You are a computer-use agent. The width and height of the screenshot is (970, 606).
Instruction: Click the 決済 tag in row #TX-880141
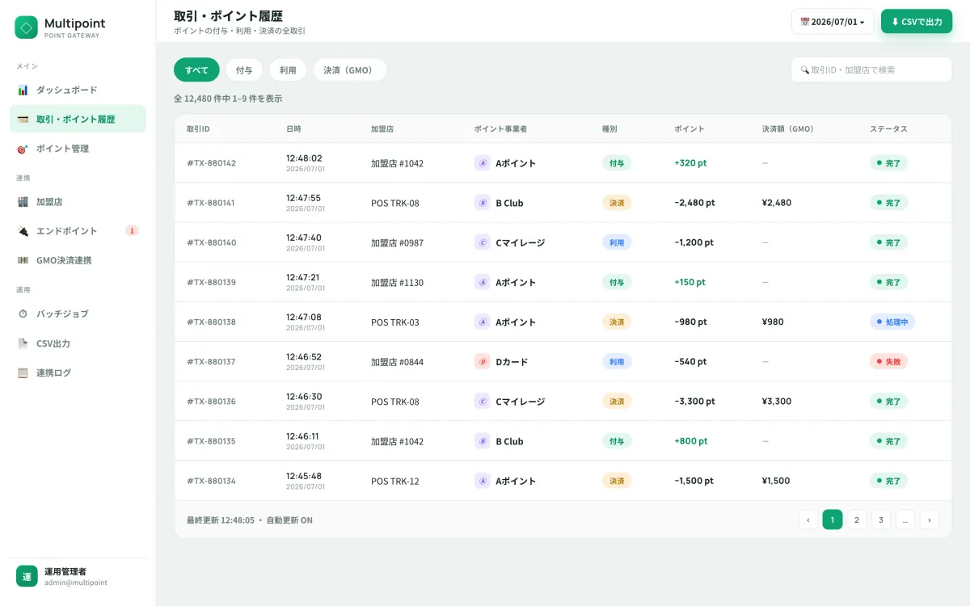(617, 203)
